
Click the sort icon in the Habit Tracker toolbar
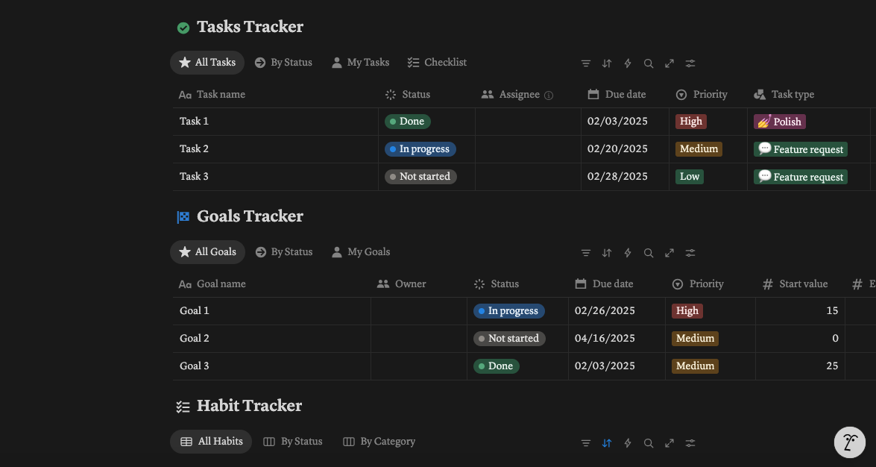coord(607,442)
